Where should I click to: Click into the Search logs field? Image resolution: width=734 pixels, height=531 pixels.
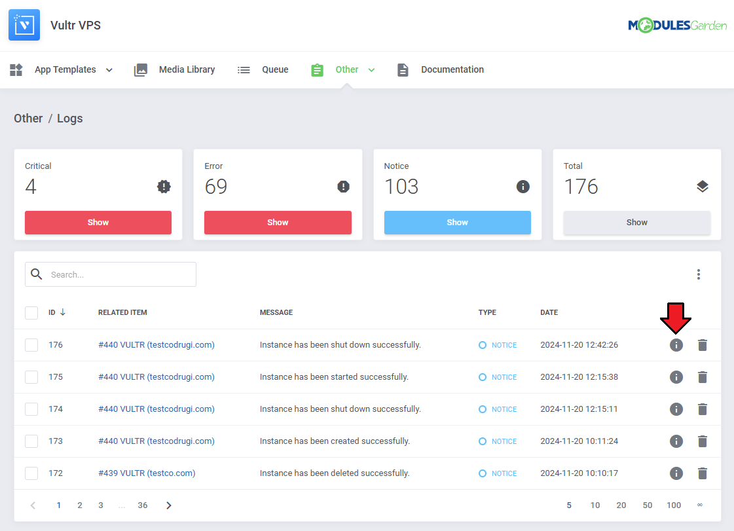click(111, 274)
